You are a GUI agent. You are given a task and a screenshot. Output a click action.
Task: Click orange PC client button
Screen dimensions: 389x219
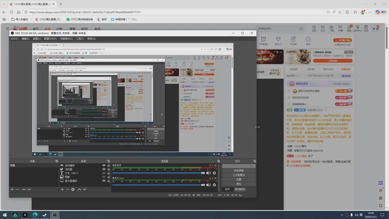[343, 40]
